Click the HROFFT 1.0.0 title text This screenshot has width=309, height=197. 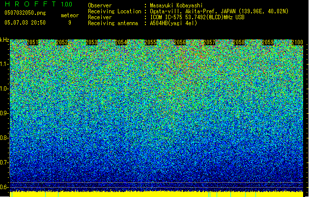39,4
